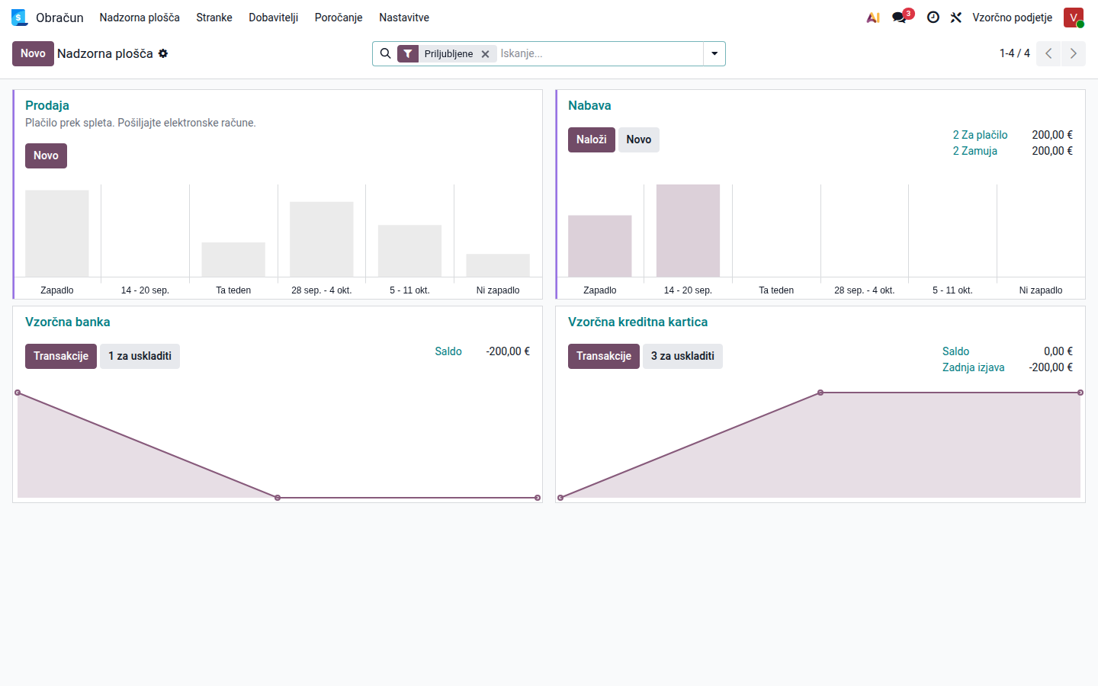Click the search magnifier icon
Image resolution: width=1098 pixels, height=686 pixels.
386,53
